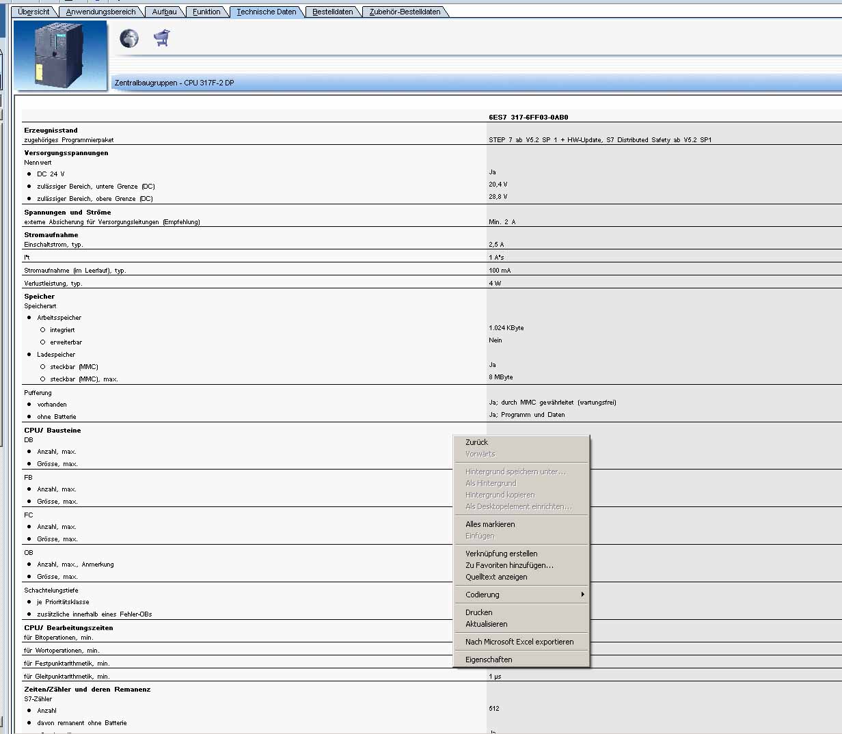
Task: Click the S7-Zähler row label
Action: (38, 699)
